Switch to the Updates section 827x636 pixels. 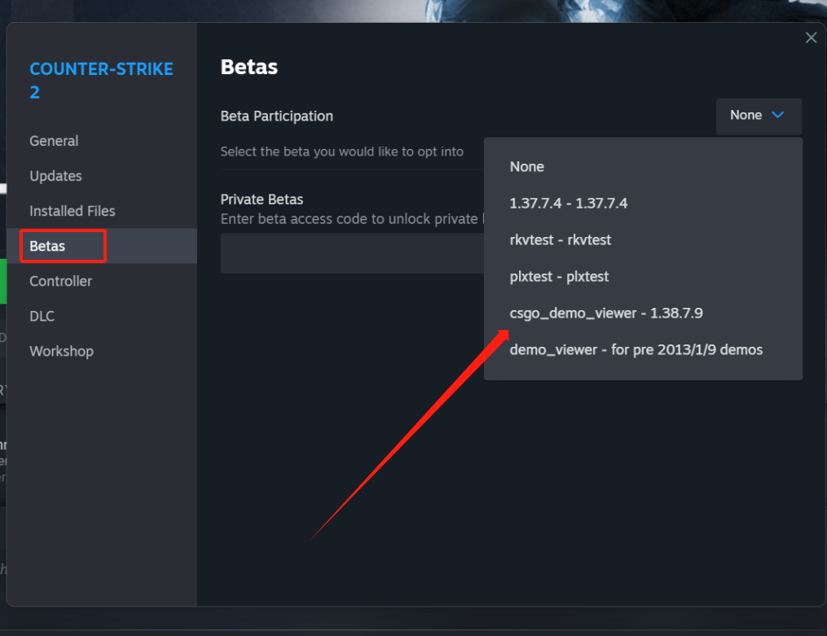55,176
